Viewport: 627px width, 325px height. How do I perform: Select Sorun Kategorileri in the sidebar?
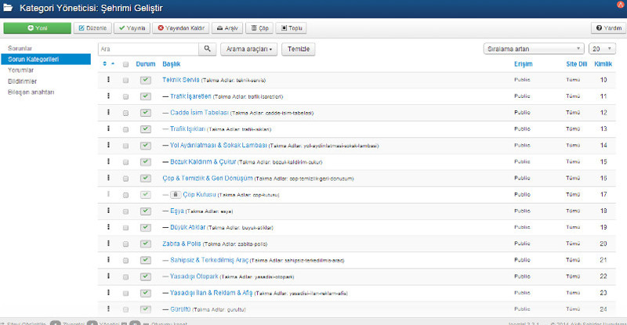[46, 60]
